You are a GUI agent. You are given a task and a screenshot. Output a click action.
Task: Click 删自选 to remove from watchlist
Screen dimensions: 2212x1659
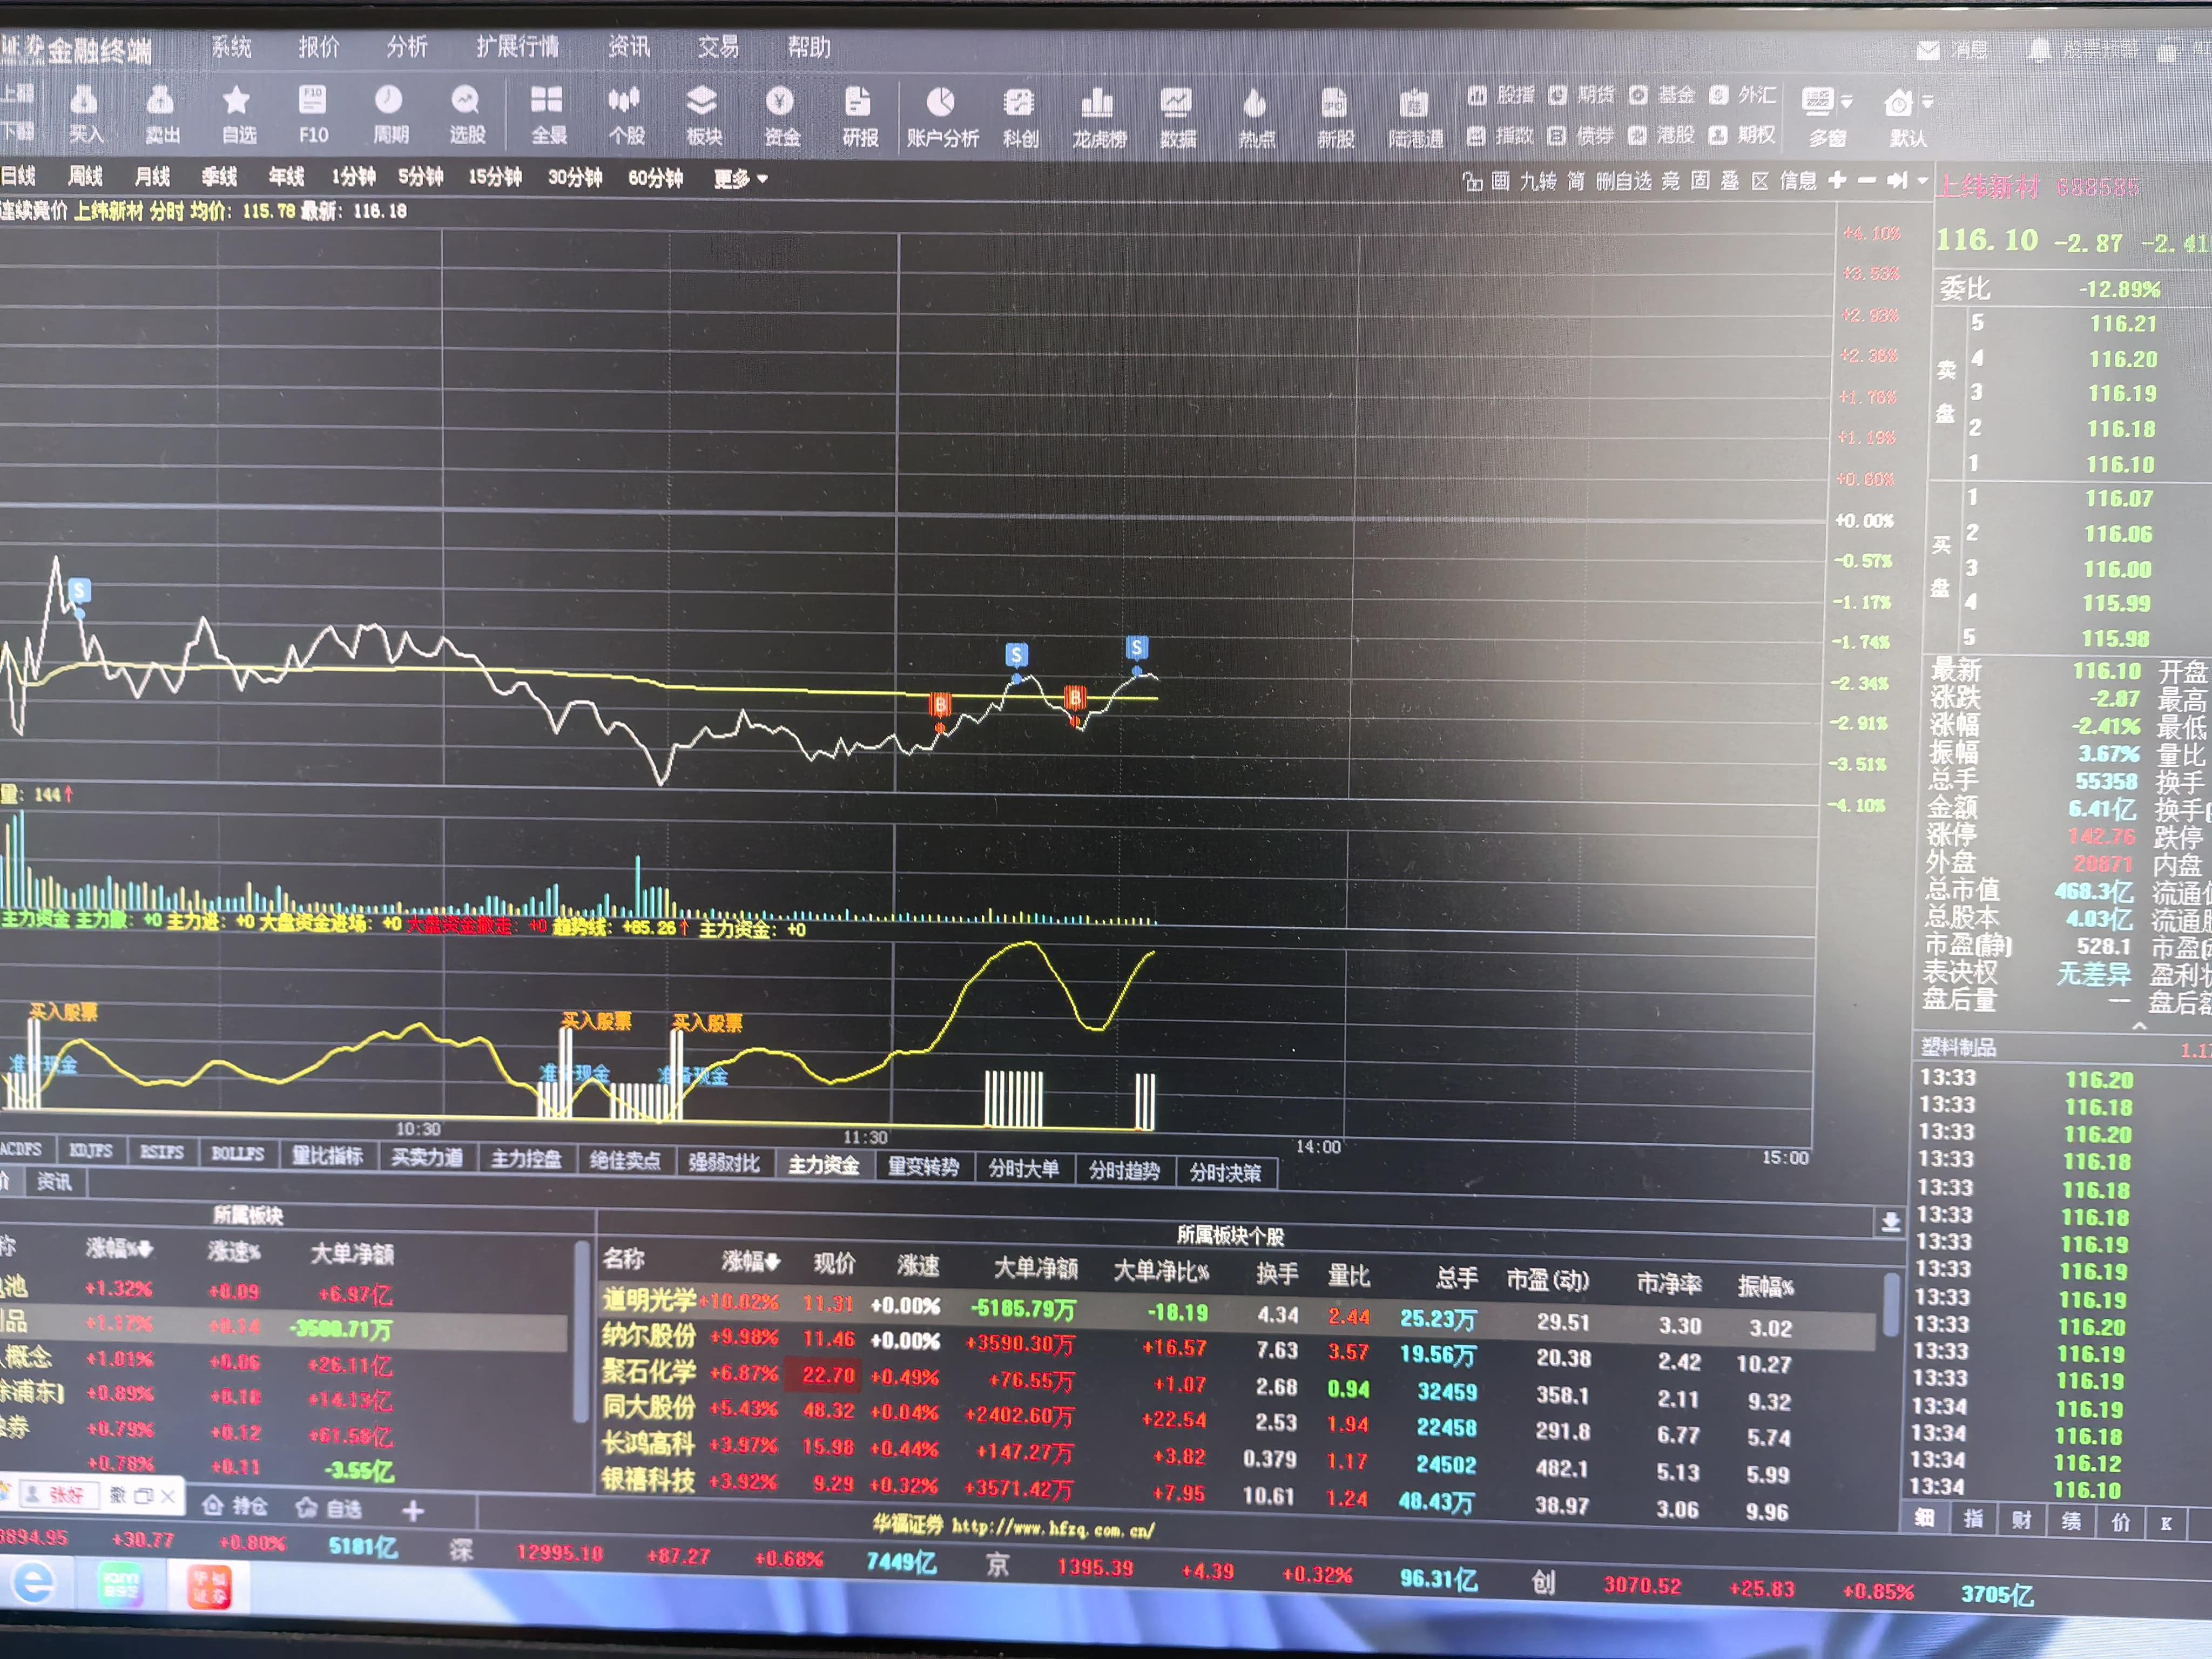[1624, 181]
